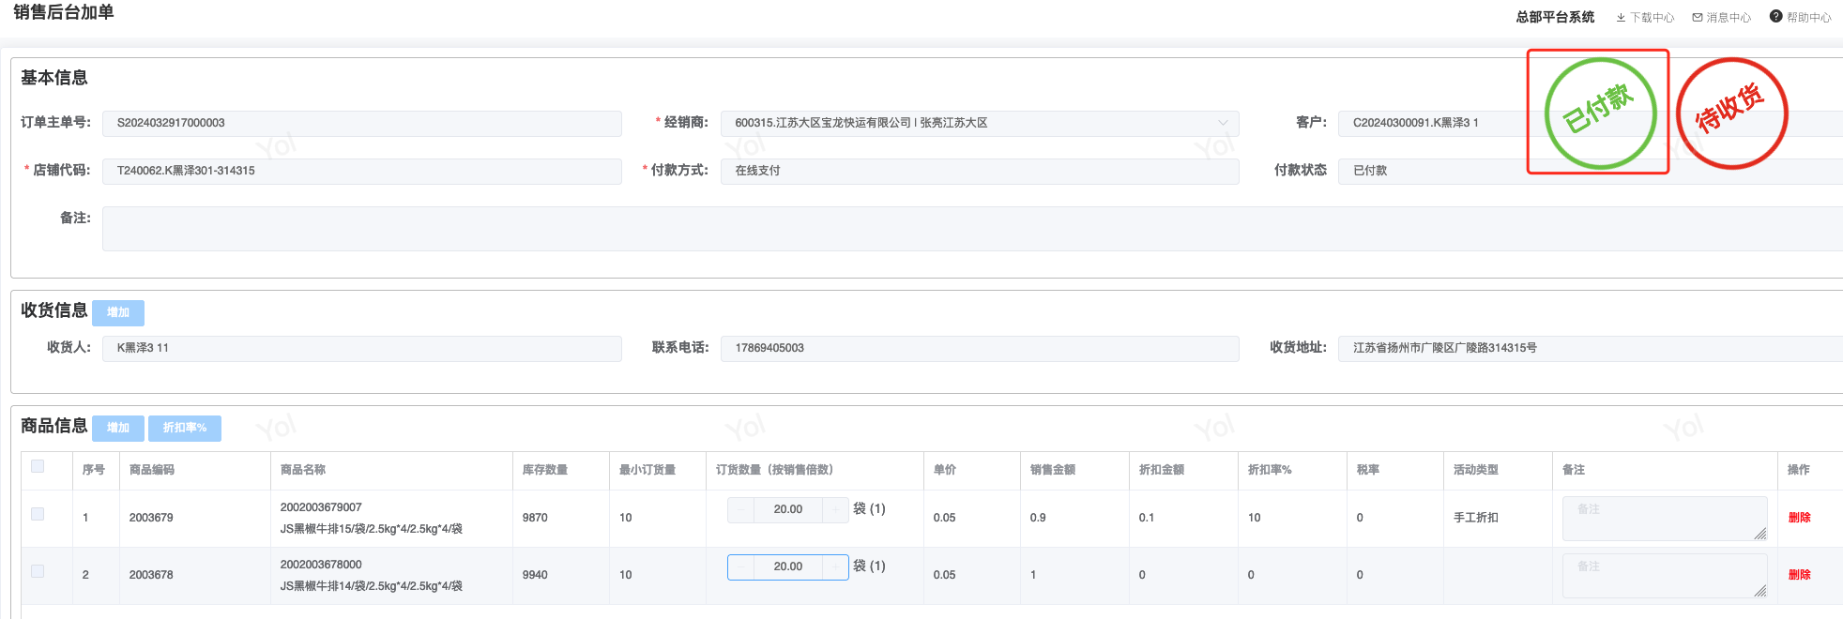Screen dimensions: 1843x619
Task: Check the checkbox for product 2003679
Action: [x=38, y=515]
